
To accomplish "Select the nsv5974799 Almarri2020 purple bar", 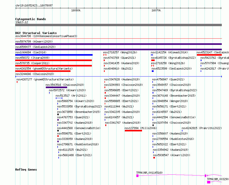I will (x=118, y=44).
